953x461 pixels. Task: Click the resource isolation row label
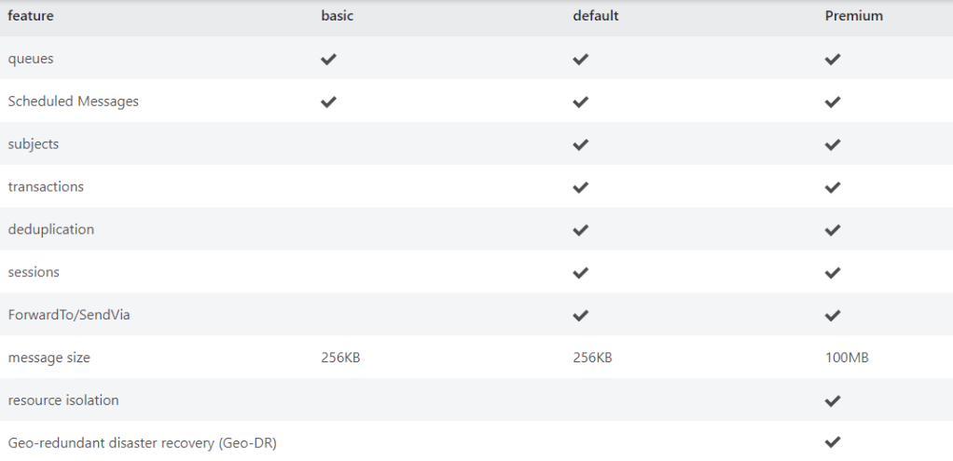coord(63,400)
